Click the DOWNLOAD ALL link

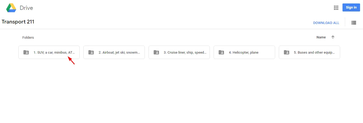coord(326,23)
